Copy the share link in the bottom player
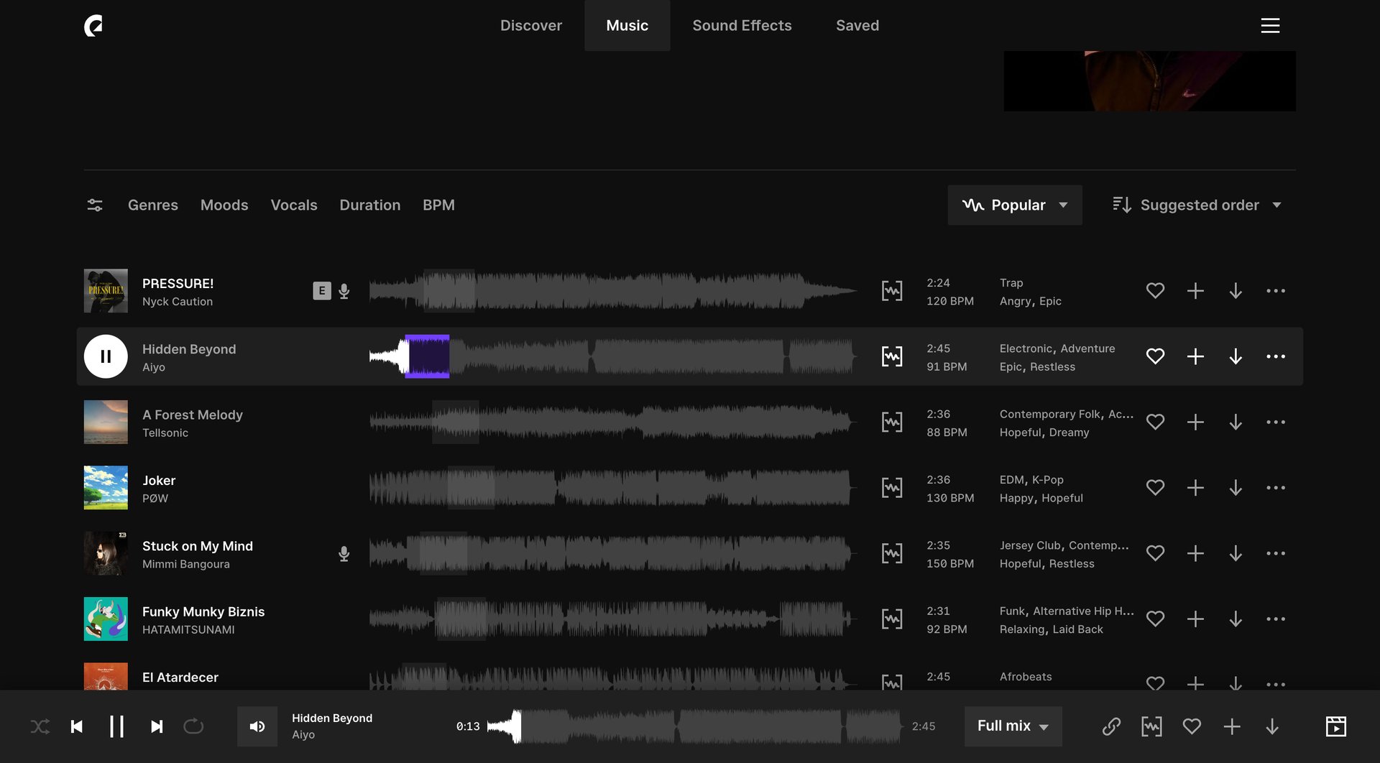Image resolution: width=1380 pixels, height=763 pixels. point(1111,726)
